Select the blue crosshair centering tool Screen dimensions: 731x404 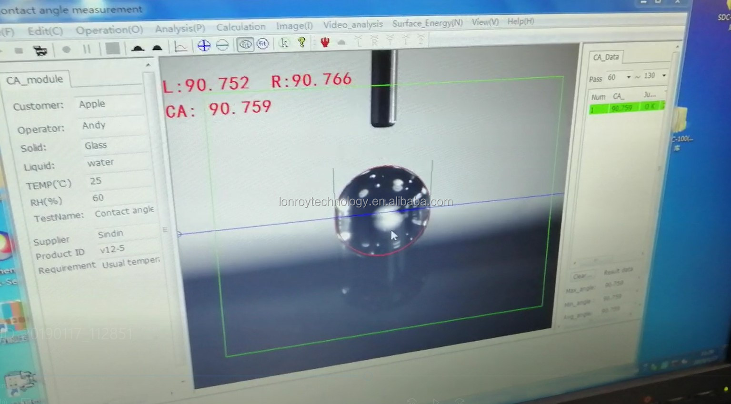pos(204,45)
